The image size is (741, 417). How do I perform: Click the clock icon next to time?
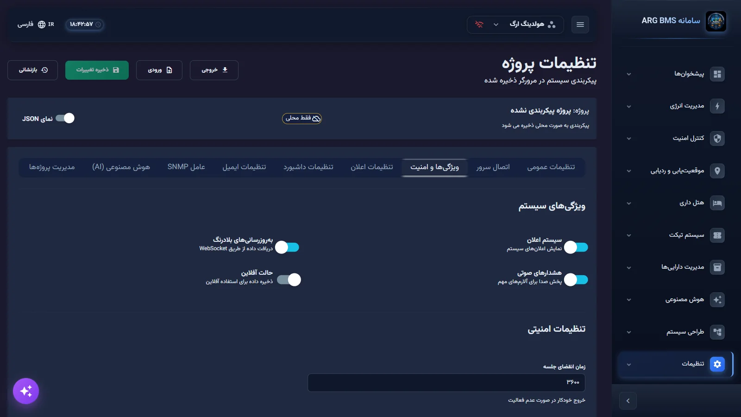point(98,25)
